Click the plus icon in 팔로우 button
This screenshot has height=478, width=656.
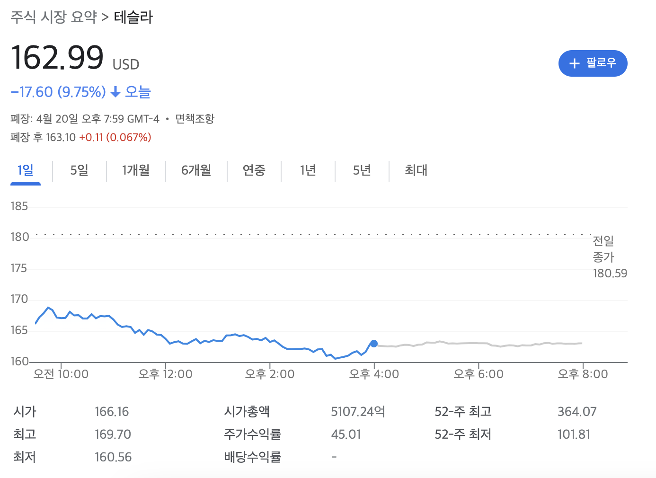tap(574, 63)
